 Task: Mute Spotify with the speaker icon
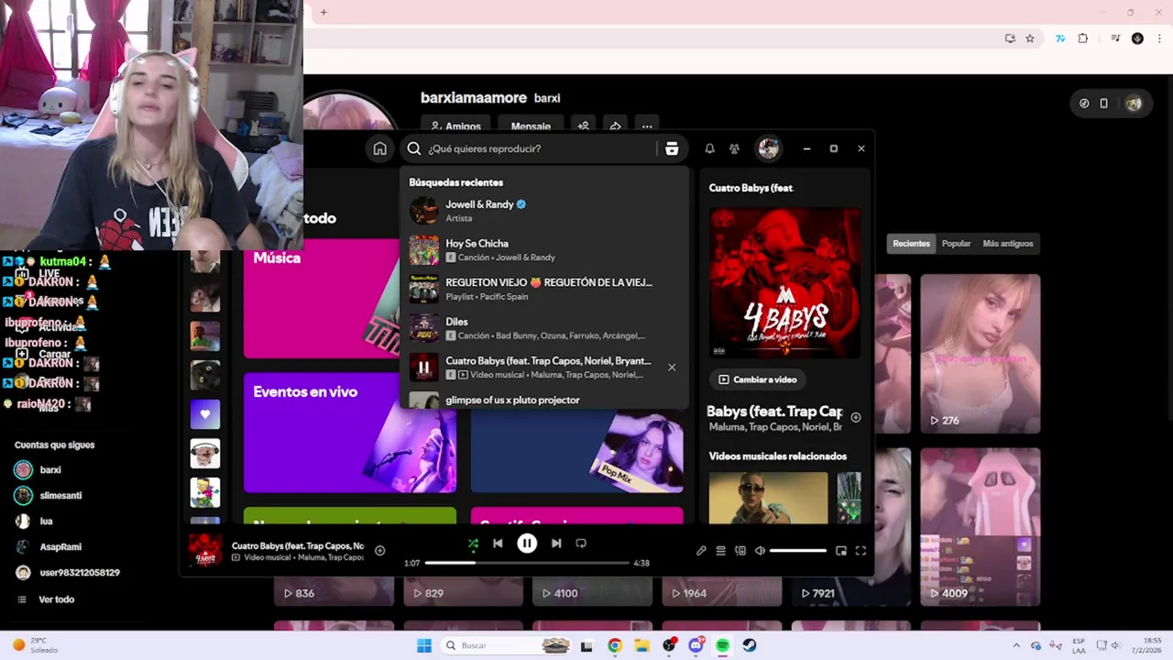tap(760, 551)
